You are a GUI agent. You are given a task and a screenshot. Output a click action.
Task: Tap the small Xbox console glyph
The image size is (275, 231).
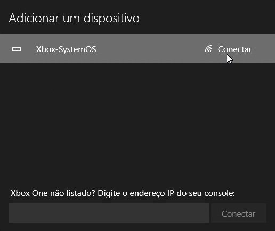(17, 49)
